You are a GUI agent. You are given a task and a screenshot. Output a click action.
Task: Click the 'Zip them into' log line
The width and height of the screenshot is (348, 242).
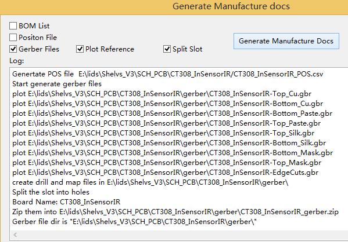pyautogui.click(x=175, y=212)
